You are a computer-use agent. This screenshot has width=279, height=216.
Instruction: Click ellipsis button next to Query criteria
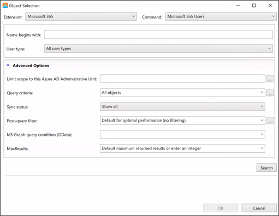(x=270, y=93)
